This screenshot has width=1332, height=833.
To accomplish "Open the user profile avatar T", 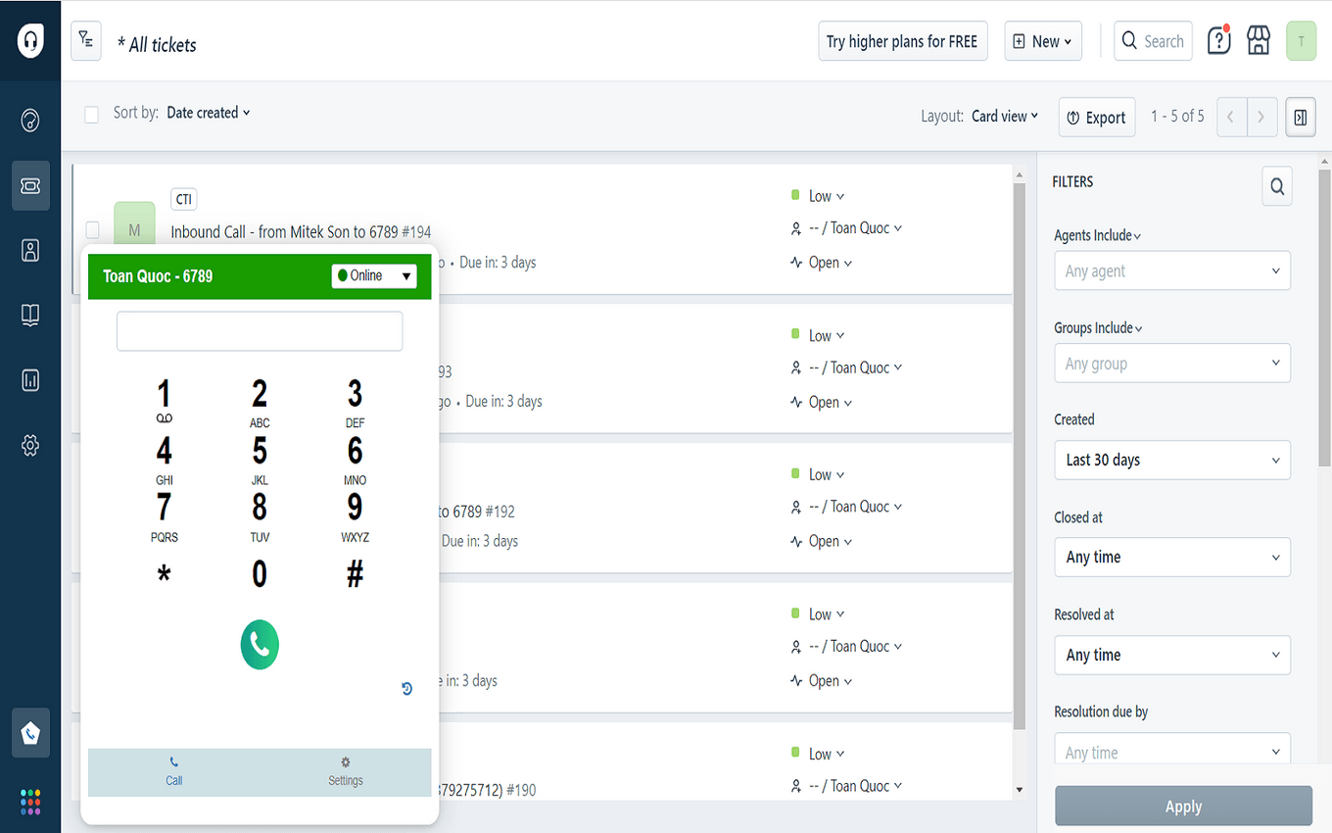I will pyautogui.click(x=1301, y=41).
